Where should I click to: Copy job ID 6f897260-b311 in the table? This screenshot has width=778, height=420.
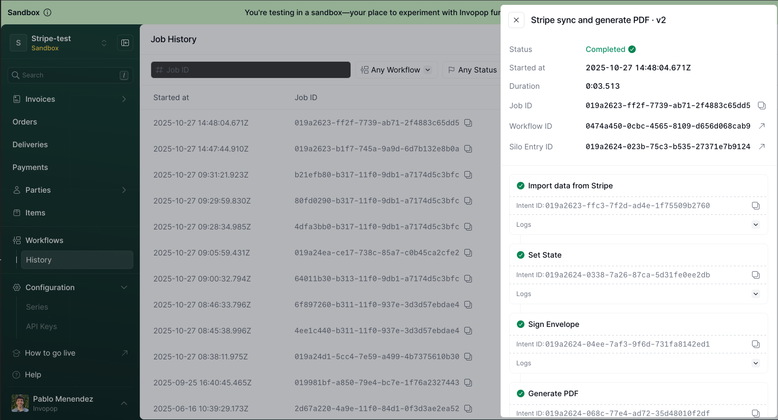pos(468,305)
